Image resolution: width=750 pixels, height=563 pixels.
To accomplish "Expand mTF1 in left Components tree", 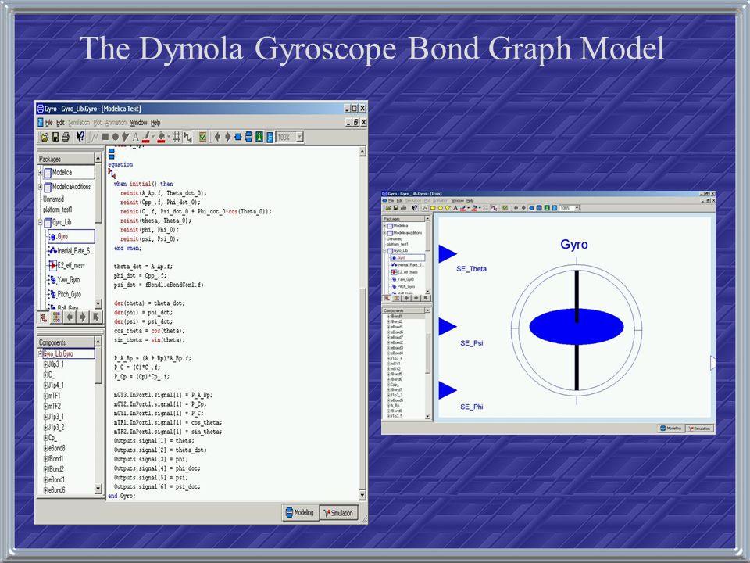I will pyautogui.click(x=46, y=396).
